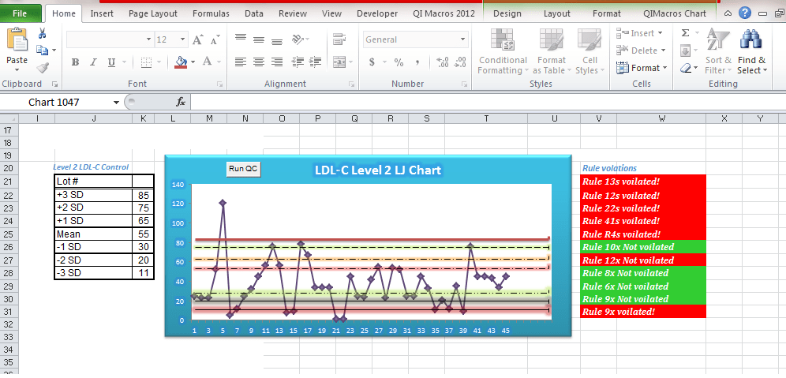The height and width of the screenshot is (378, 786).
Task: Open Sort & Filter menu
Action: [x=718, y=51]
